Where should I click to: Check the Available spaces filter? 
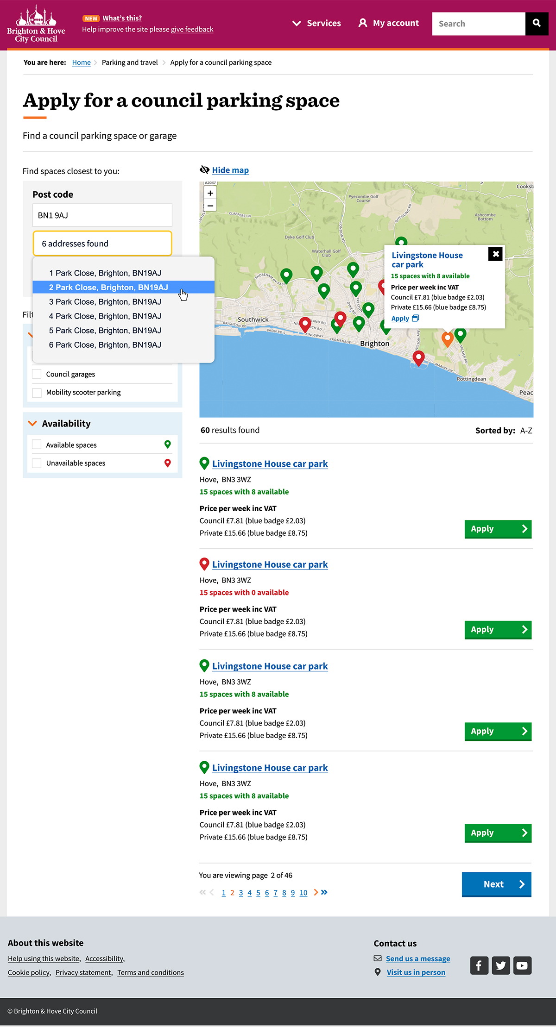pos(37,445)
